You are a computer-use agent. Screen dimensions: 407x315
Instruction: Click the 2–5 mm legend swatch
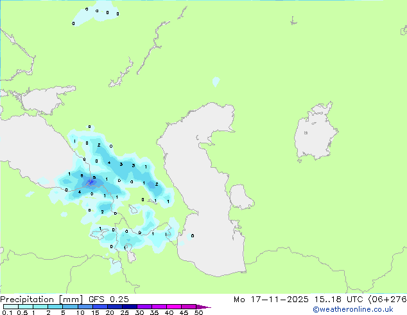(x=55, y=307)
